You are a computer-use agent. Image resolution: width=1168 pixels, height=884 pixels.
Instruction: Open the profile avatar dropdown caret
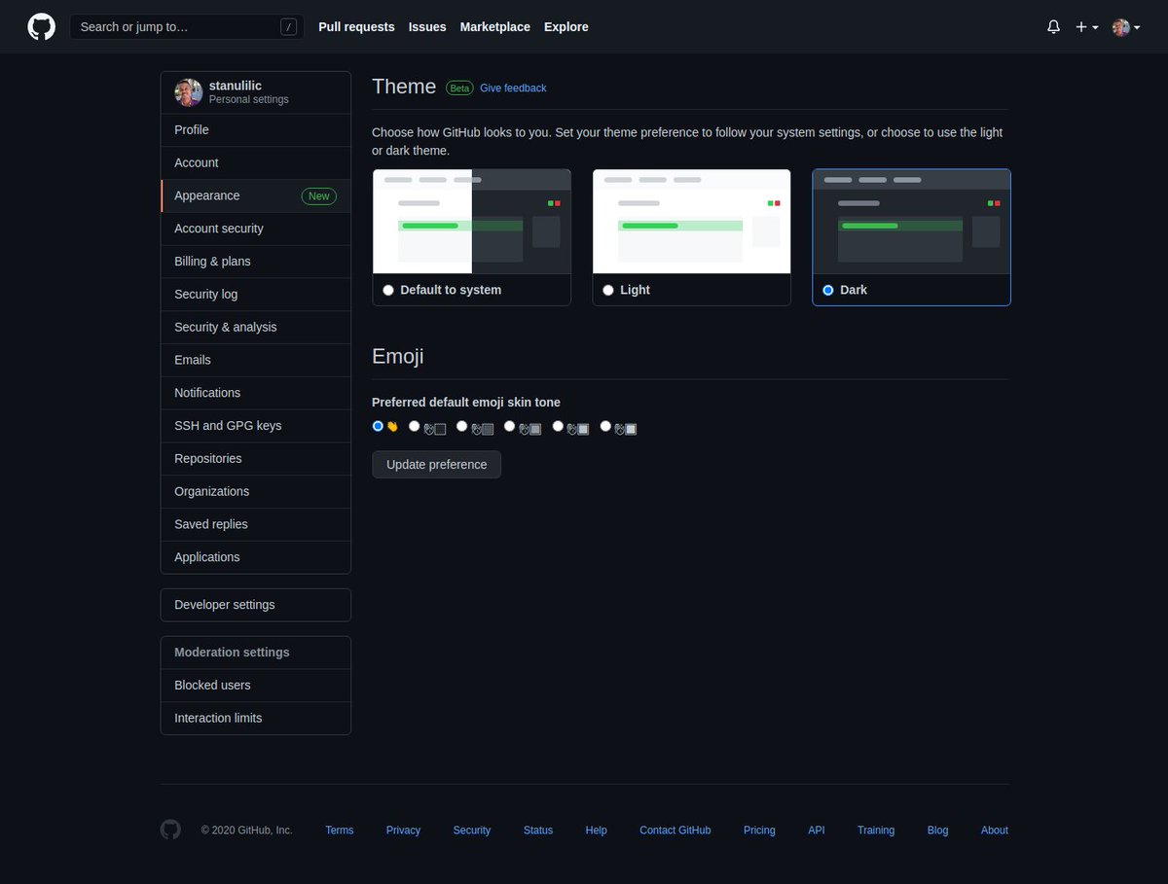point(1137,26)
